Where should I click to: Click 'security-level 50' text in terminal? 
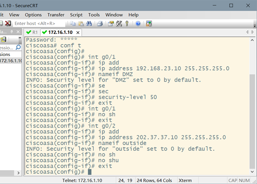[x=128, y=97]
